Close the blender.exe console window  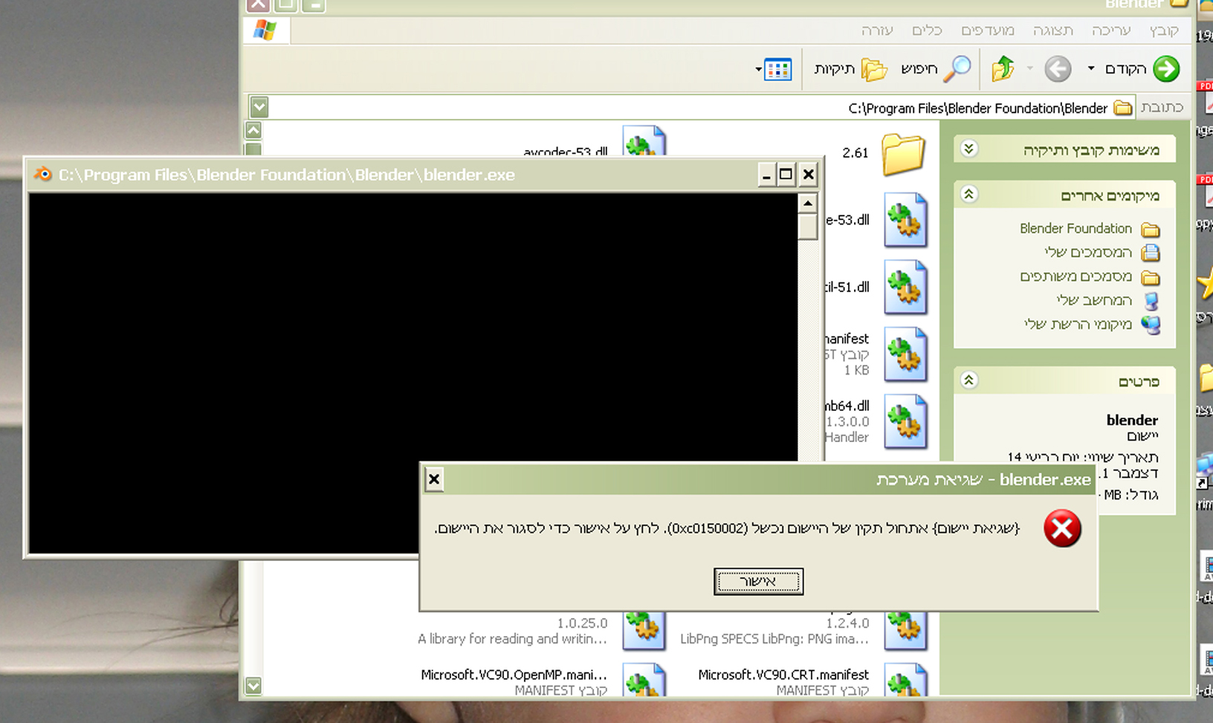[809, 175]
